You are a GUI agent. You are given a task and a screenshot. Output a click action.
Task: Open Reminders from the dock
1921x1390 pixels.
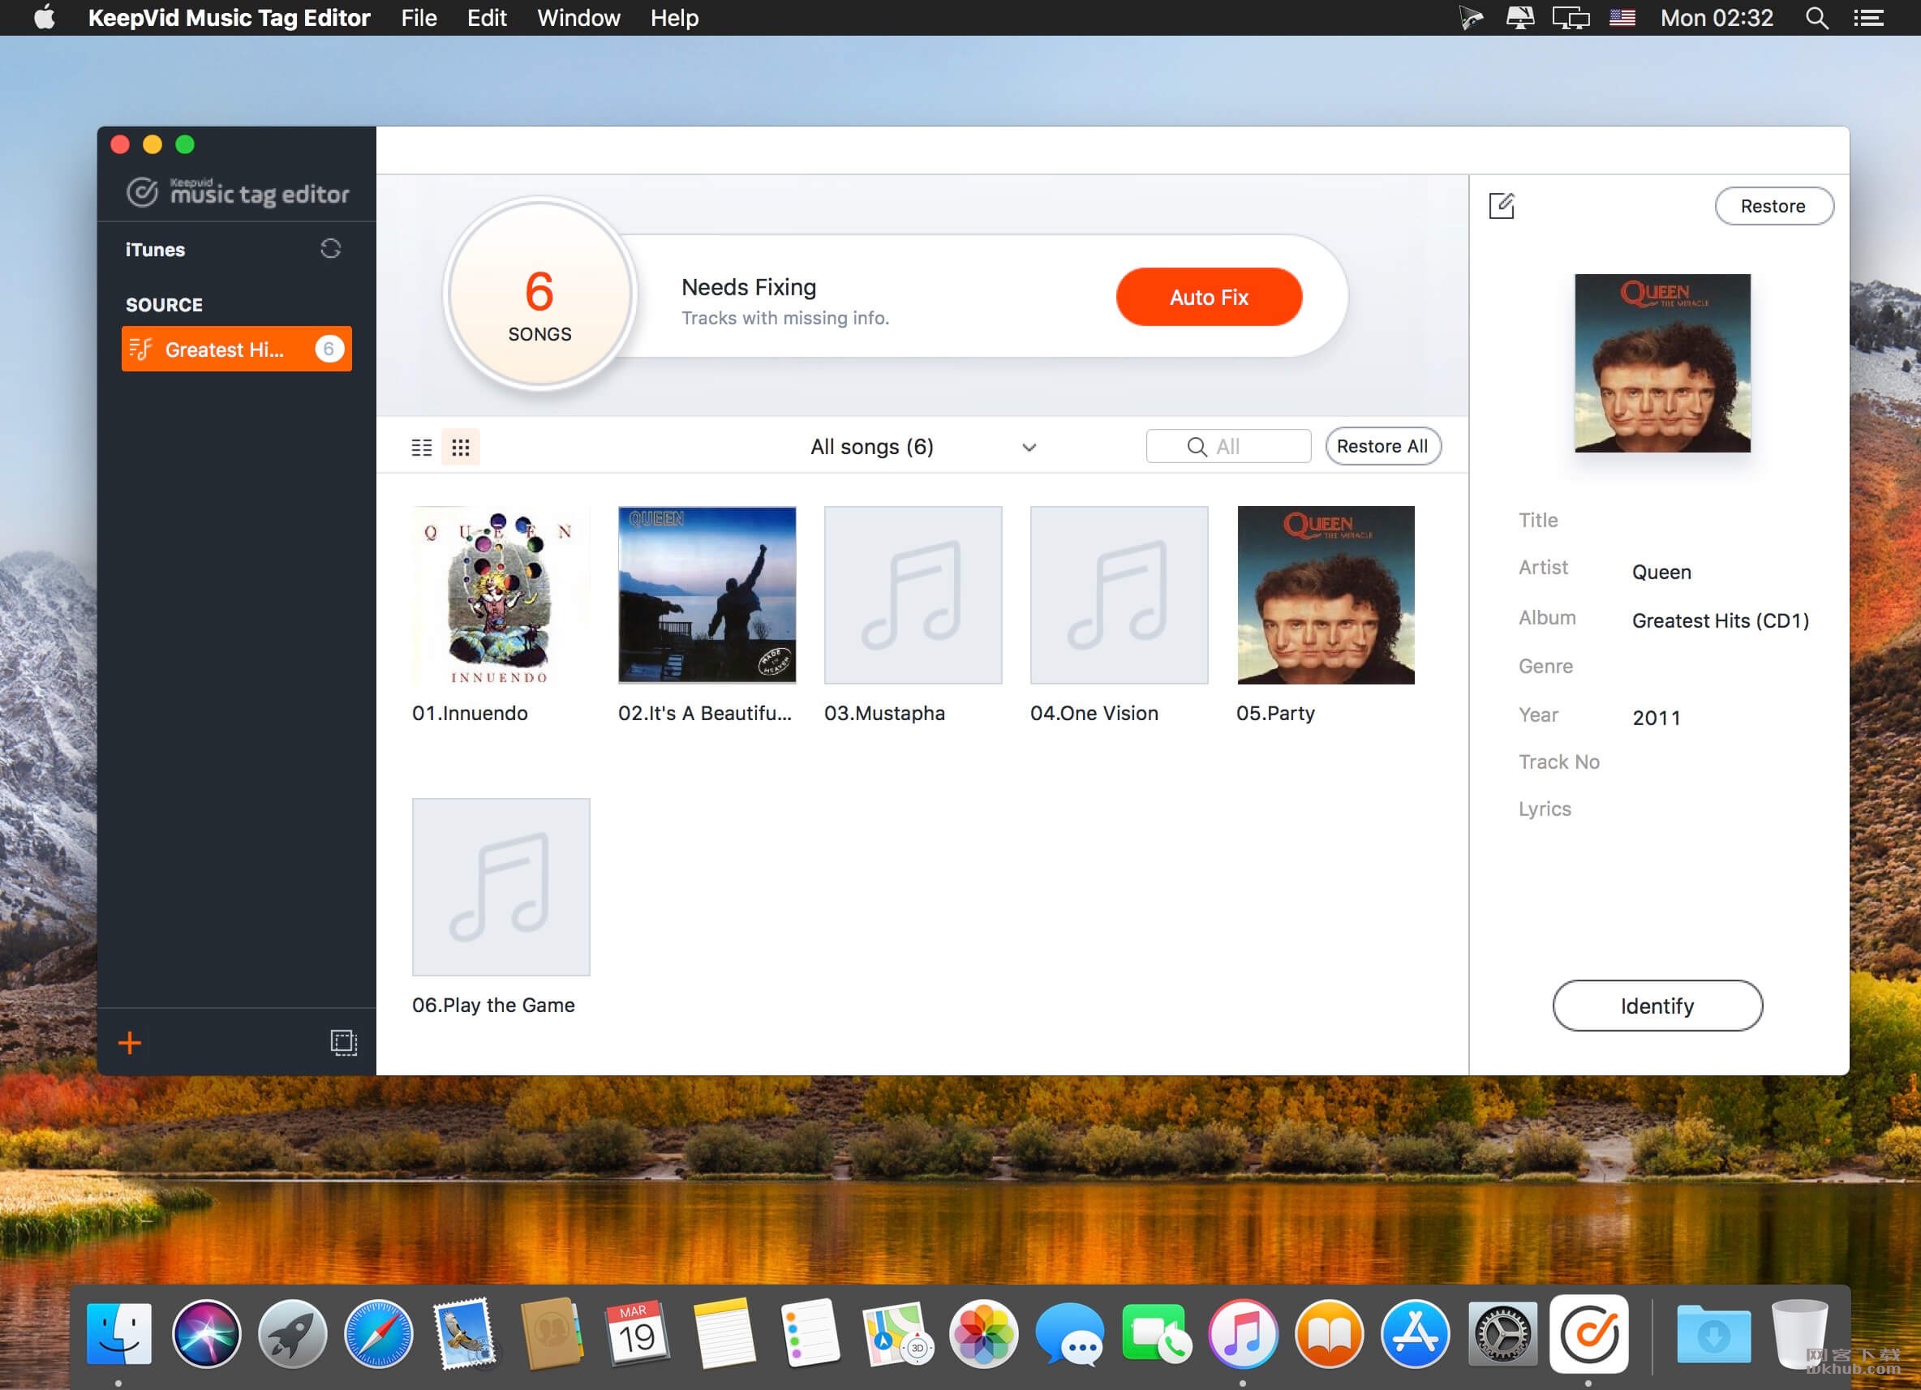tap(810, 1334)
